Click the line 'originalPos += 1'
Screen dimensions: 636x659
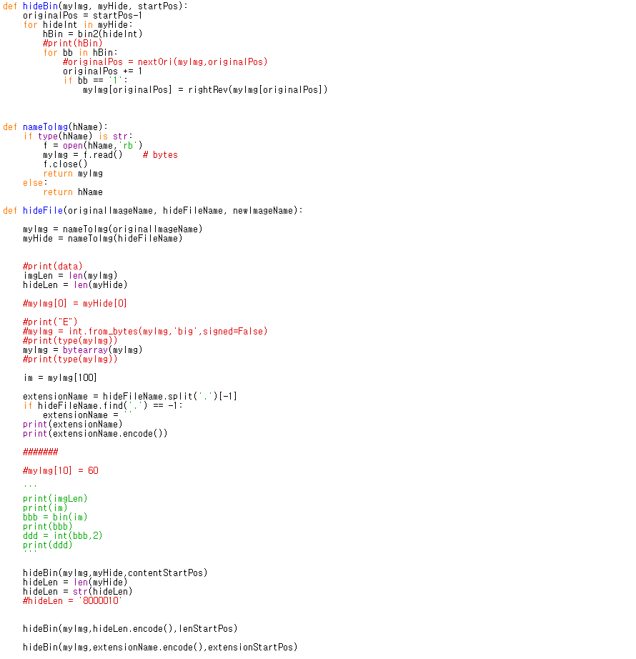point(103,71)
